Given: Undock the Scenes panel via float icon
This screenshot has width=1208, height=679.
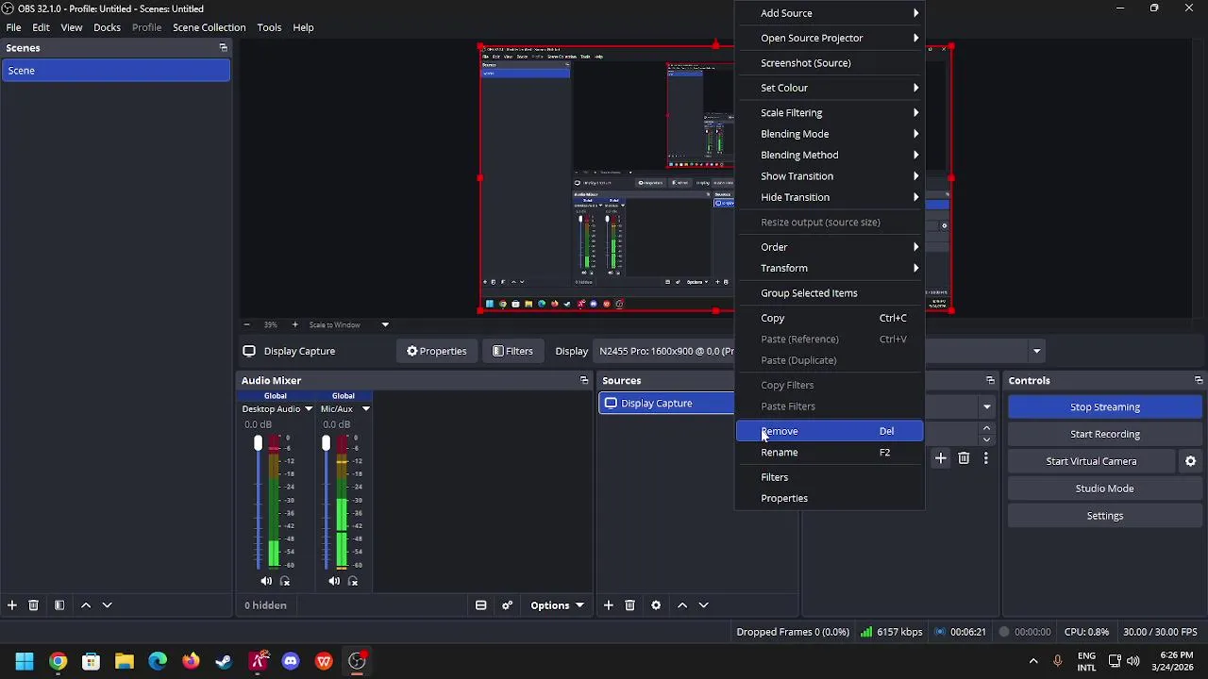Looking at the screenshot, I should (223, 48).
